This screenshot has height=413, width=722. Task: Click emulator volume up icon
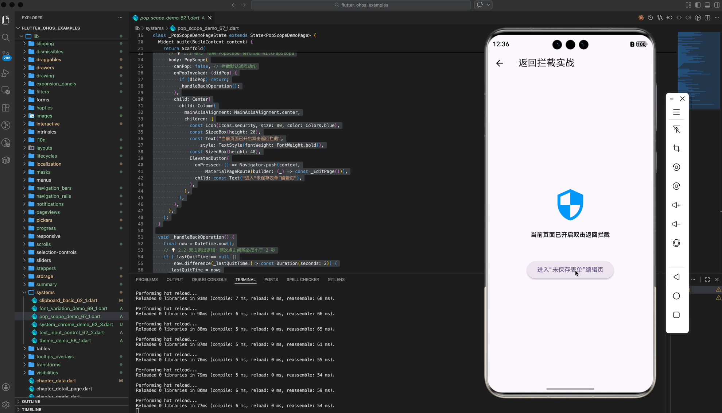pos(676,205)
